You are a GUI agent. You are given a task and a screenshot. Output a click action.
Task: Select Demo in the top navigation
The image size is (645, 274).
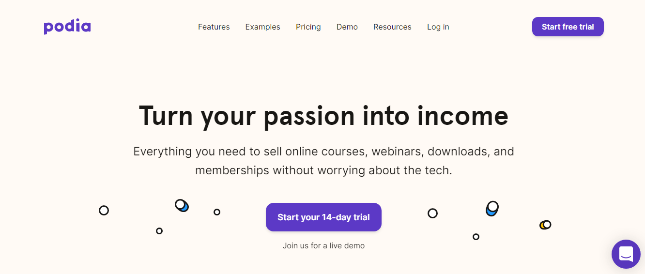347,27
